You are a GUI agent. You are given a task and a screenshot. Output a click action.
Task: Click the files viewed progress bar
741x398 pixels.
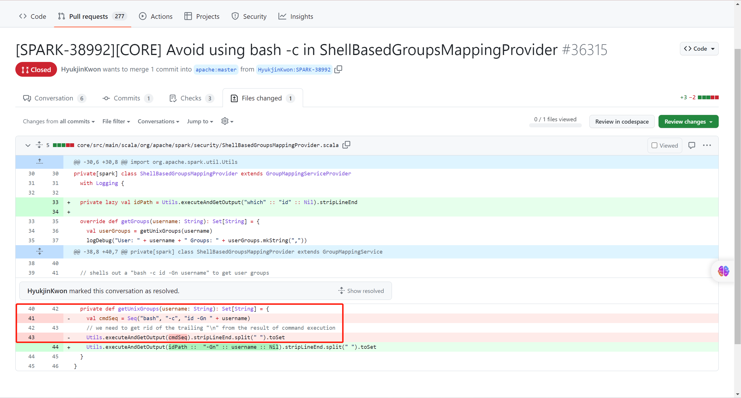555,125
